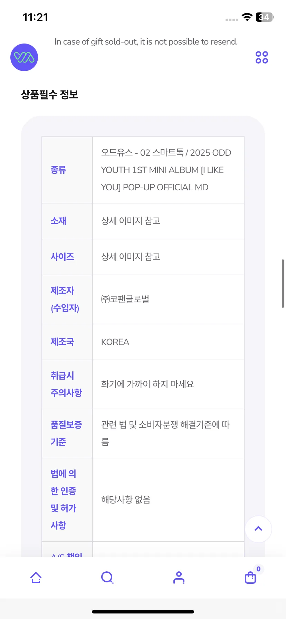Tap the KOREA country value
The width and height of the screenshot is (286, 619).
click(x=115, y=342)
